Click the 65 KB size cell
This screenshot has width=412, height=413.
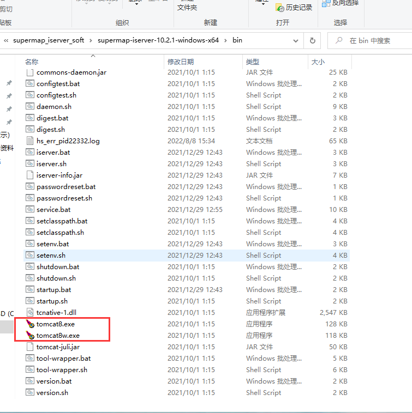[338, 141]
